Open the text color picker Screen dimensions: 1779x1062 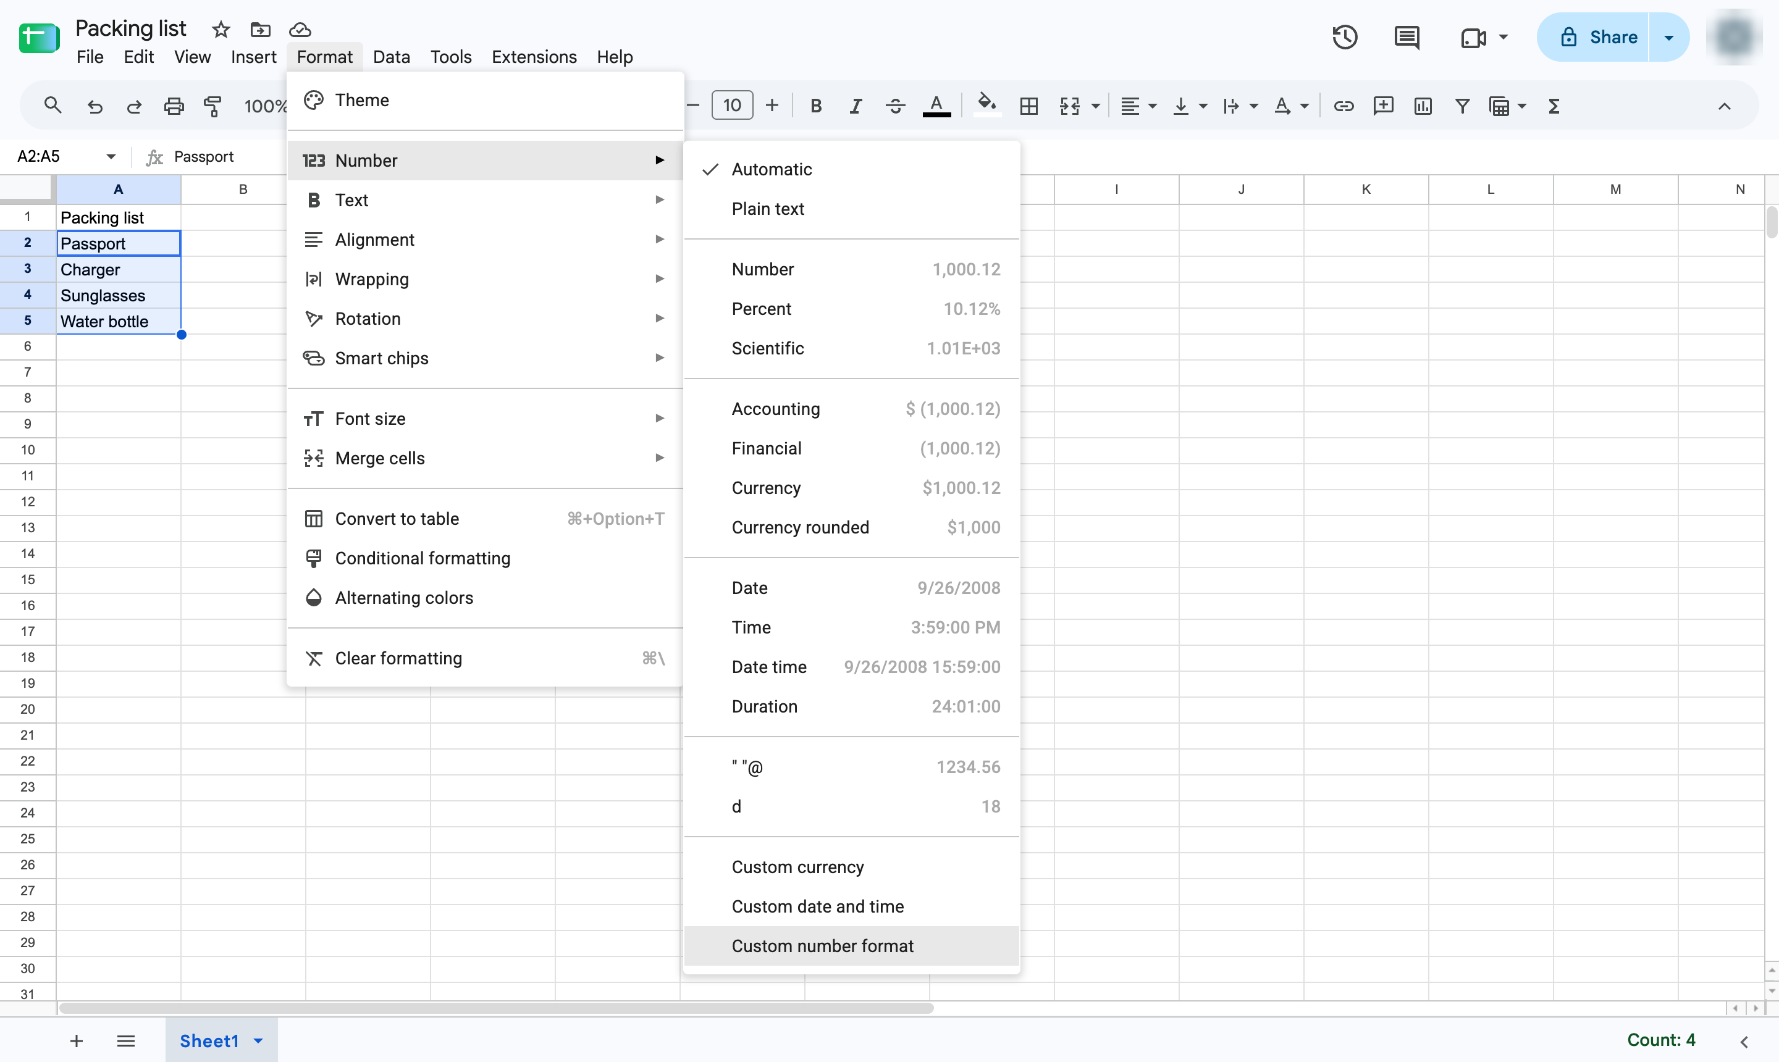(x=936, y=106)
